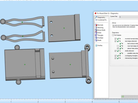138x103 pixels.
Task: Click the bottom ball joint on the plate
Action: (x=18, y=82)
